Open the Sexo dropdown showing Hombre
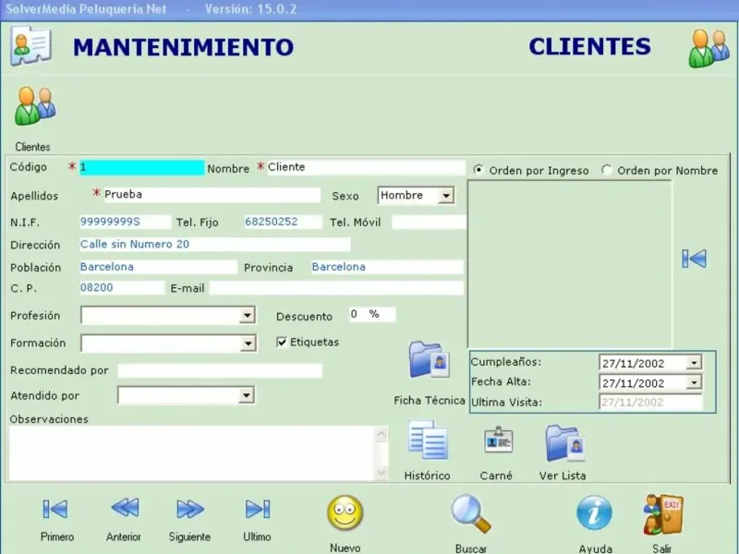This screenshot has width=739, height=554. pyautogui.click(x=416, y=195)
